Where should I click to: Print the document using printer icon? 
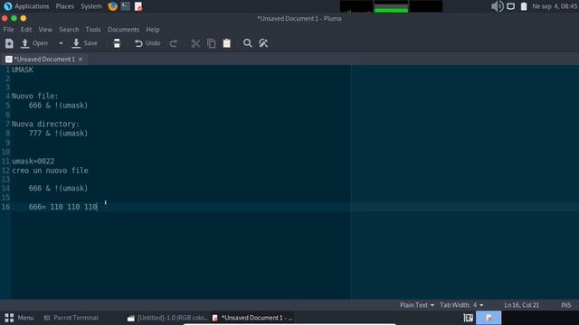[117, 43]
